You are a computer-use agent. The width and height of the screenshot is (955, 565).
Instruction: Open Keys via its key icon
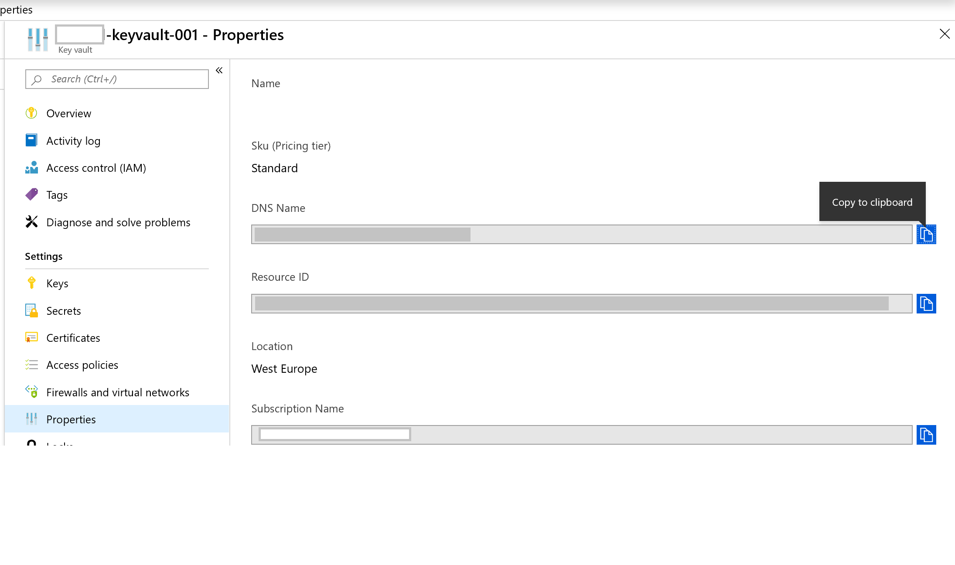(31, 283)
